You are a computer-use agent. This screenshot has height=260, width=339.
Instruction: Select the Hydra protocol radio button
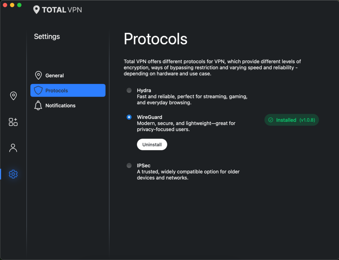pyautogui.click(x=129, y=90)
